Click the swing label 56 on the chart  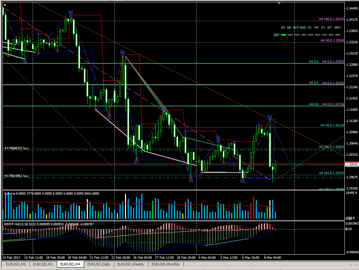(x=218, y=137)
